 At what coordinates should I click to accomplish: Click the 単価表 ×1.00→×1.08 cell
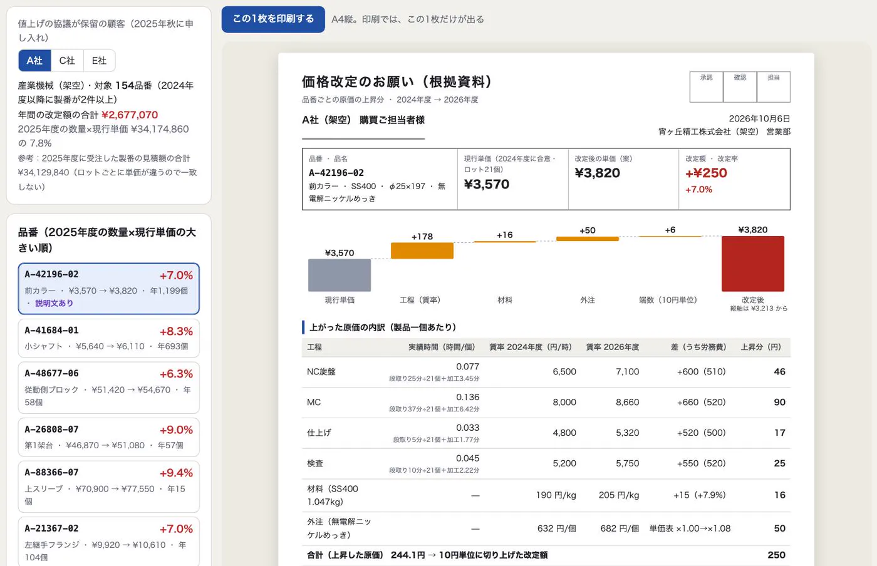690,528
